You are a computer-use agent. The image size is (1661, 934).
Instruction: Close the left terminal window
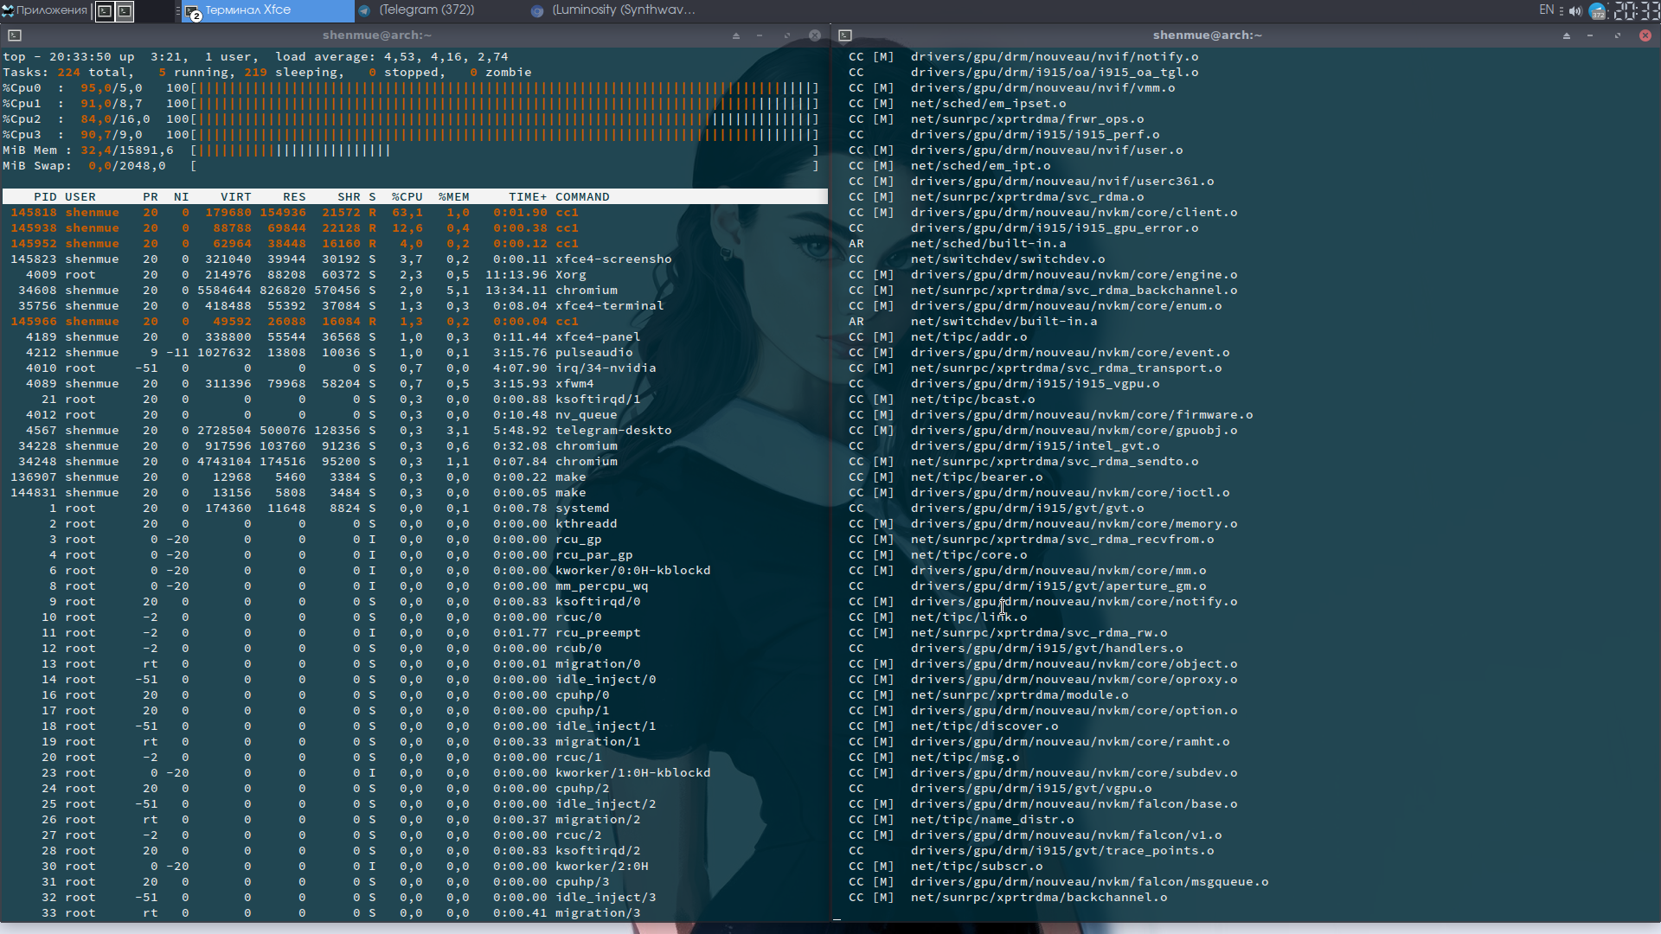815,35
